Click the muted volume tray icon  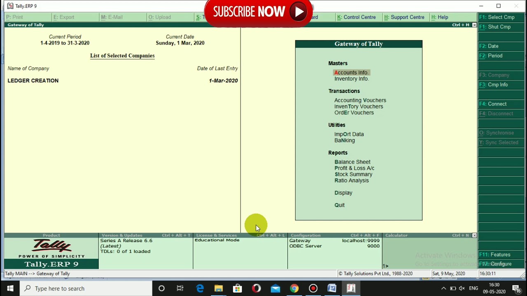[462, 289]
